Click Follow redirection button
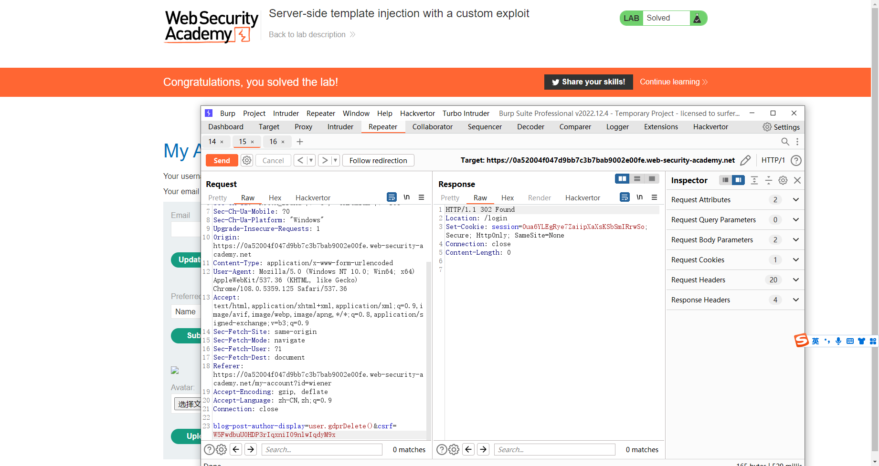 click(x=378, y=160)
